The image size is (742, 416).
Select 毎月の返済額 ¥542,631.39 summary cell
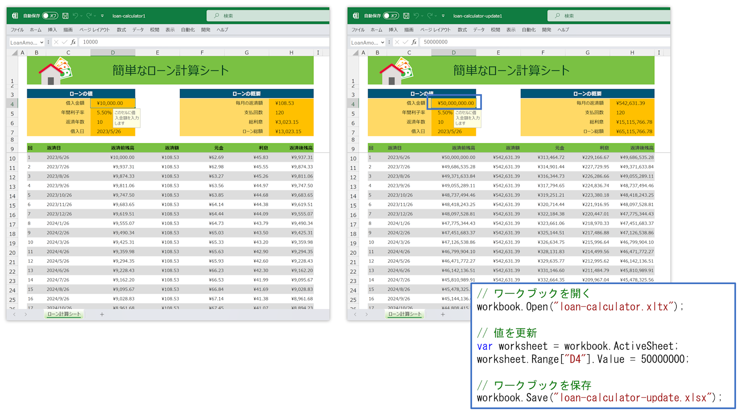click(x=632, y=103)
